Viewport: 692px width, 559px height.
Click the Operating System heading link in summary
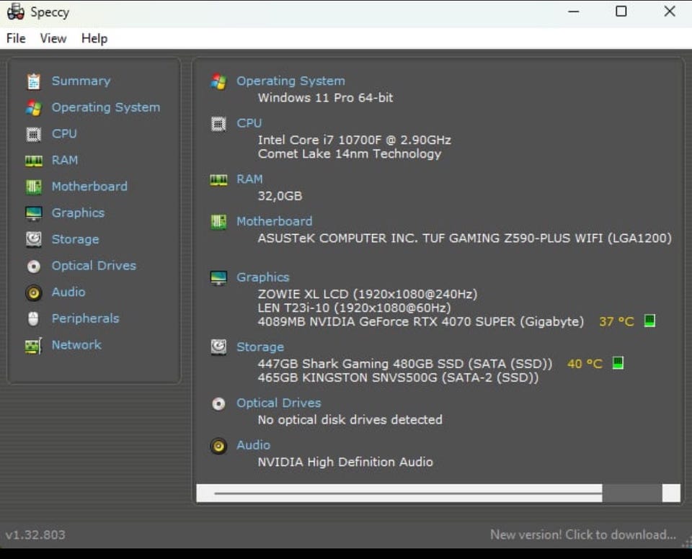[290, 81]
